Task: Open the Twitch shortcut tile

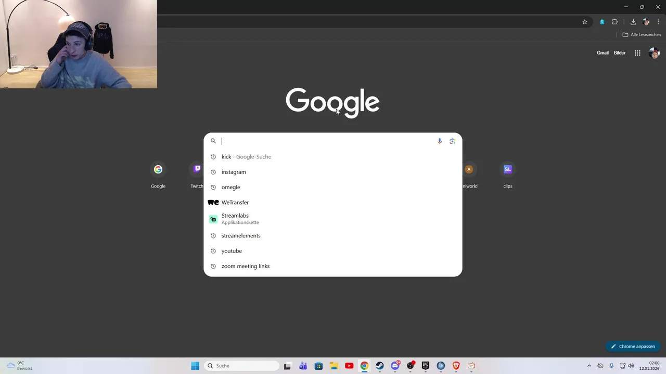Action: coord(197,176)
